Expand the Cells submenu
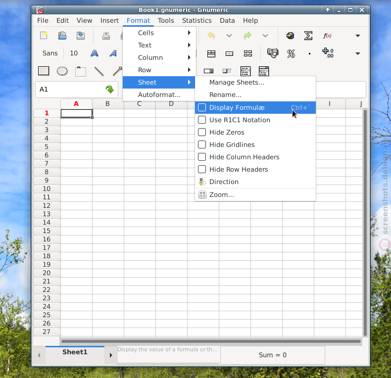Screen dimensions: 391x378 pyautogui.click(x=159, y=33)
